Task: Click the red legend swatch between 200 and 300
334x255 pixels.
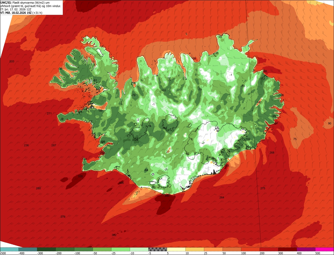Action: coord(269,249)
